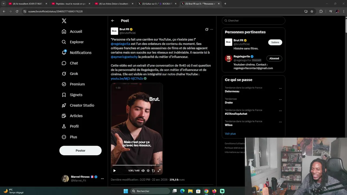The image size is (347, 195).
Task: Switch to the 'Les frères Delon' tab
Action: 114,4
